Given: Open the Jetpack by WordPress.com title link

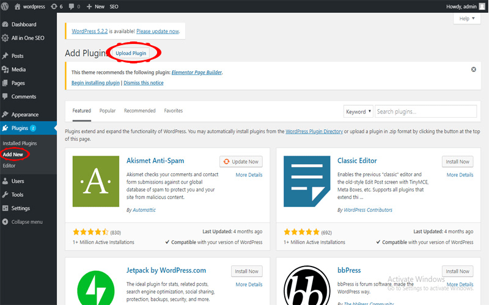Looking at the screenshot, I should [166, 270].
